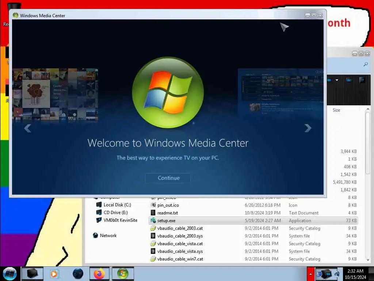Click the 5,491,780 KB size cell
Screen dimensions: 374x281
pyautogui.click(x=345, y=182)
